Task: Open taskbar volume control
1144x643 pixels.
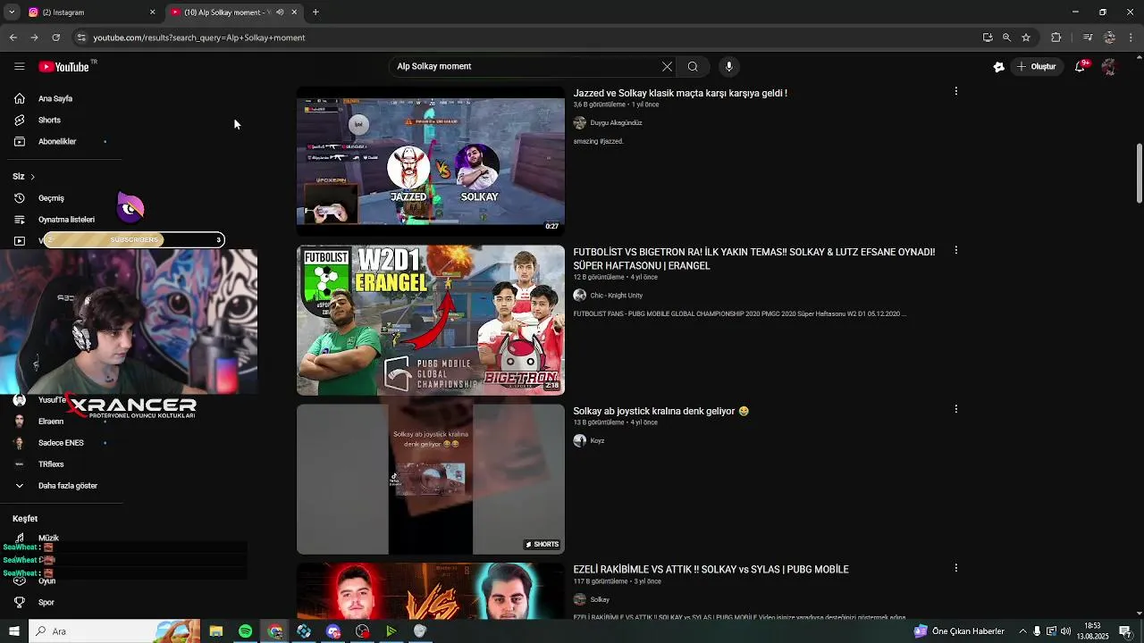Action: (x=1065, y=631)
